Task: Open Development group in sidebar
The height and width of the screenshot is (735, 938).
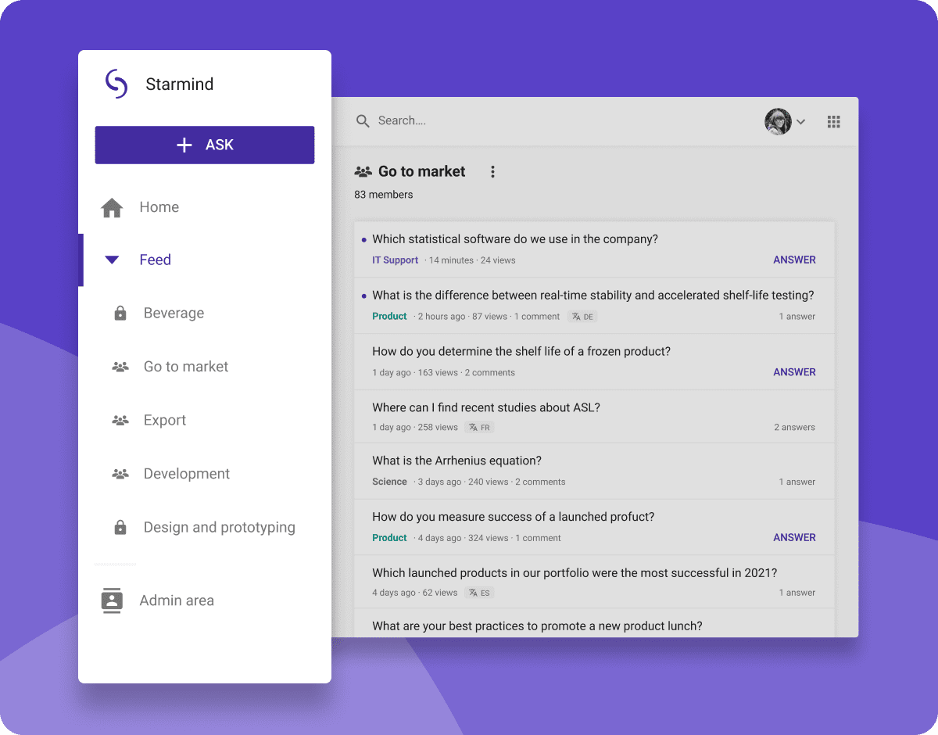Action: pos(186,474)
